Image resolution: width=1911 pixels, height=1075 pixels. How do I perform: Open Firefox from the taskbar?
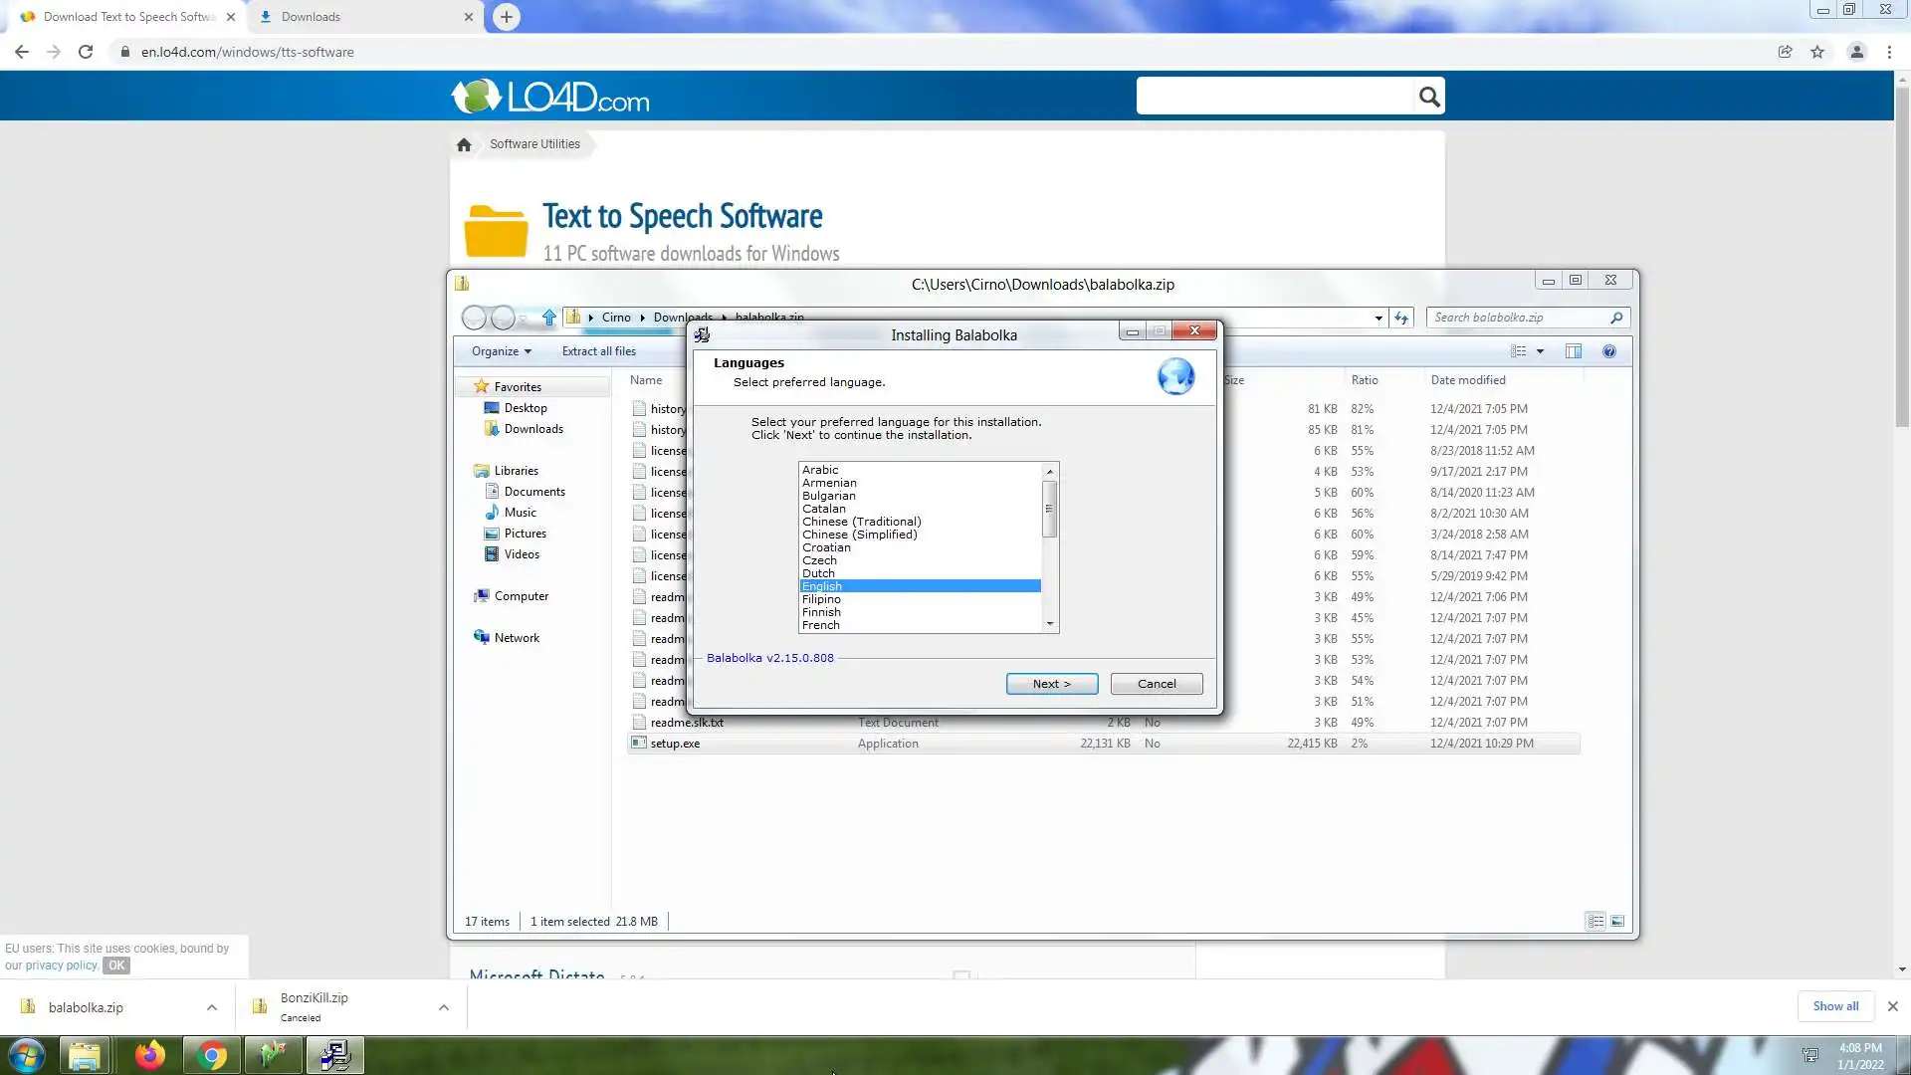click(150, 1055)
